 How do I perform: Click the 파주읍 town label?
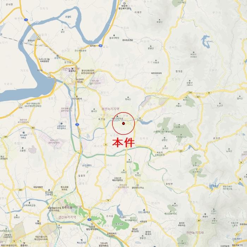pyautogui.click(x=102, y=119)
